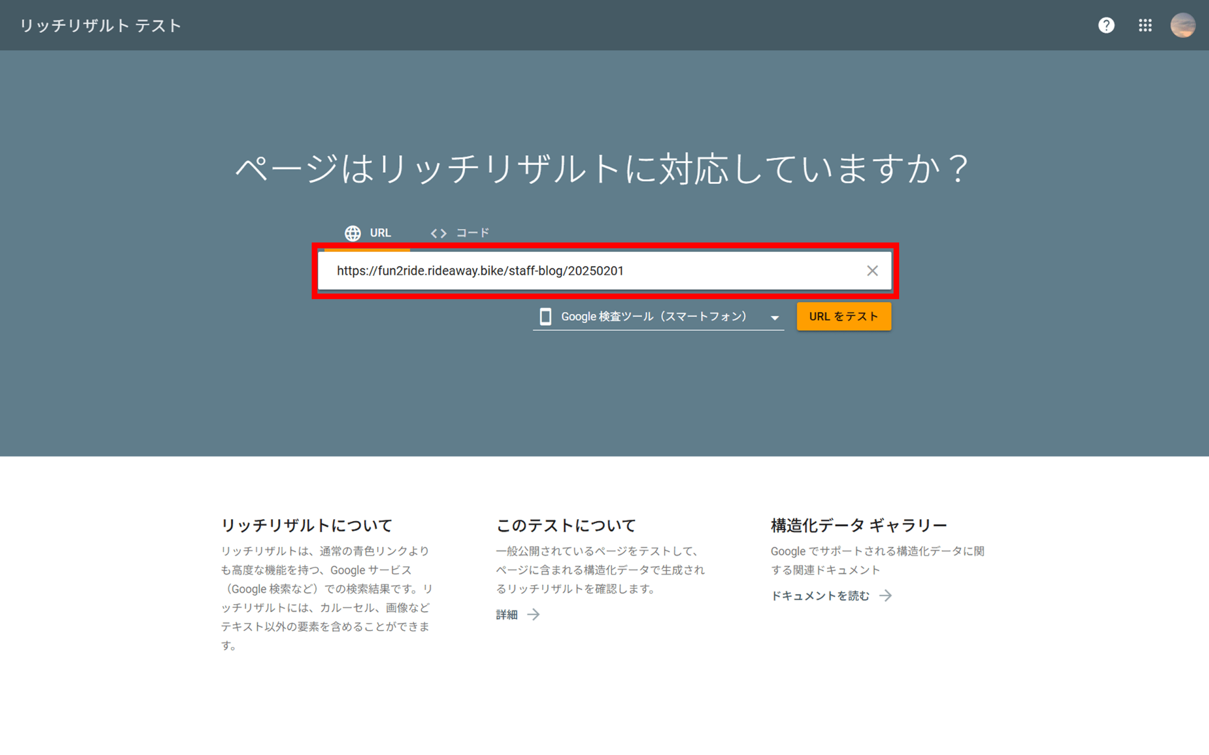Image resolution: width=1209 pixels, height=755 pixels.
Task: Open the Google 検査ツール dropdown
Action: click(x=654, y=316)
